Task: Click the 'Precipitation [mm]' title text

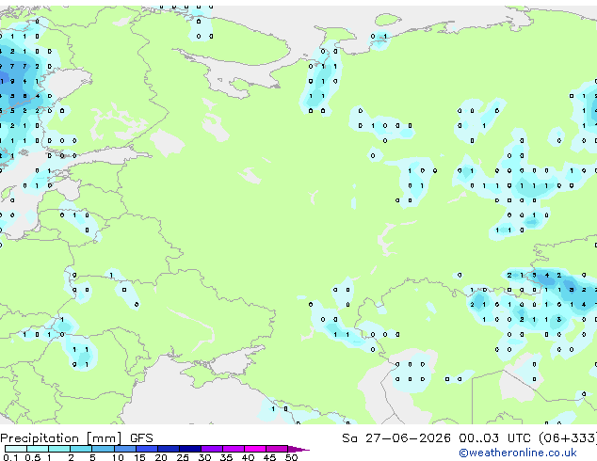Action: pyautogui.click(x=61, y=438)
